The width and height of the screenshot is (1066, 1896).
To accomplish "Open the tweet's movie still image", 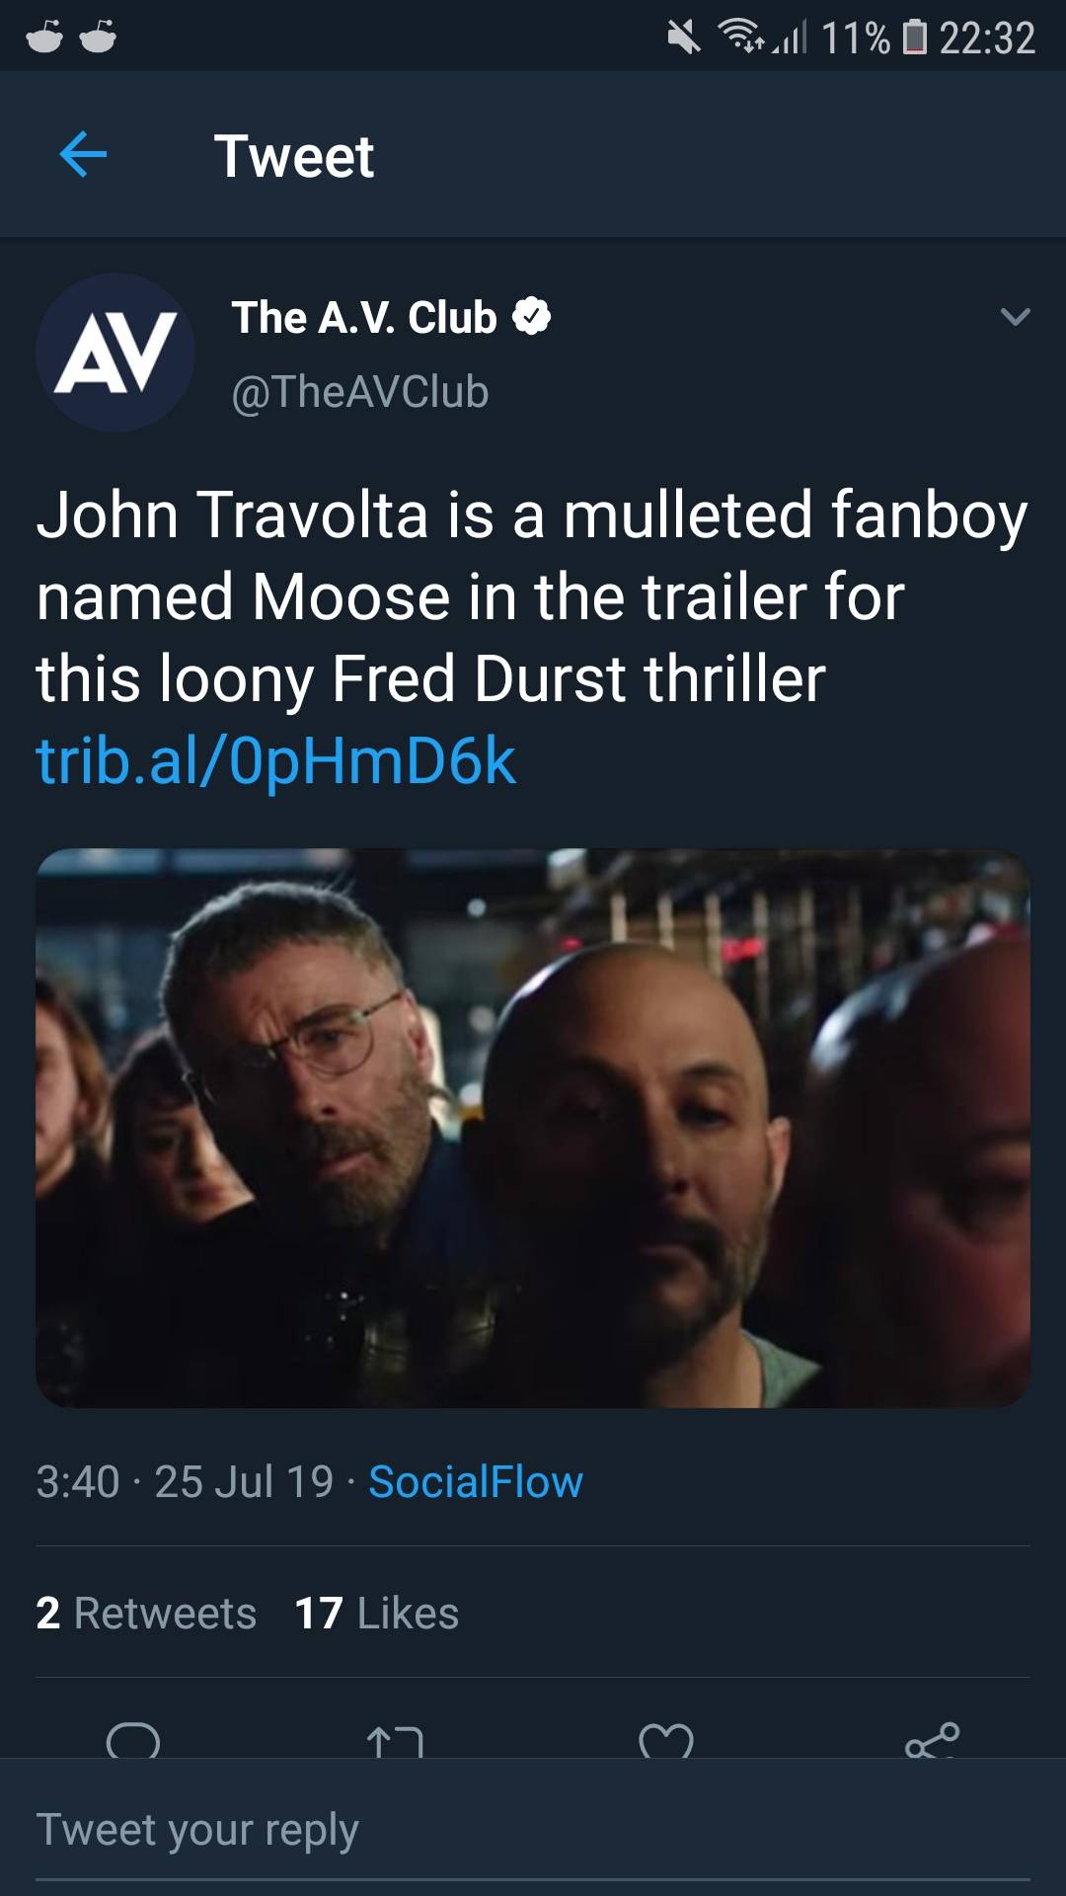I will 533,1128.
